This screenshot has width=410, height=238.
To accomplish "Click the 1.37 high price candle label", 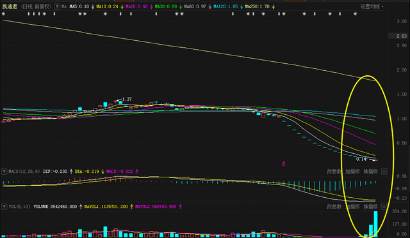I will pos(127,99).
